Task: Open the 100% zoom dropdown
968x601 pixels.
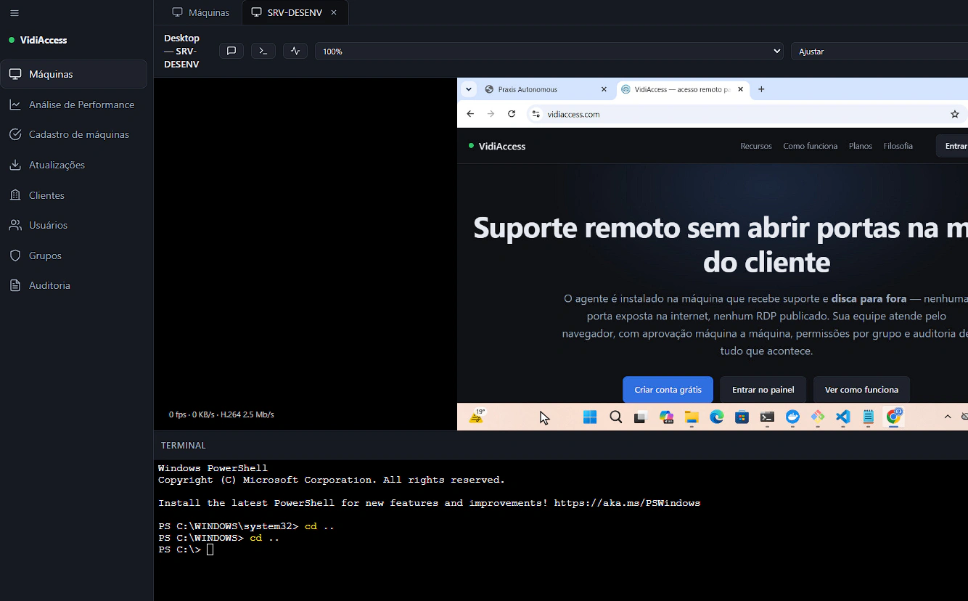Action: click(549, 52)
